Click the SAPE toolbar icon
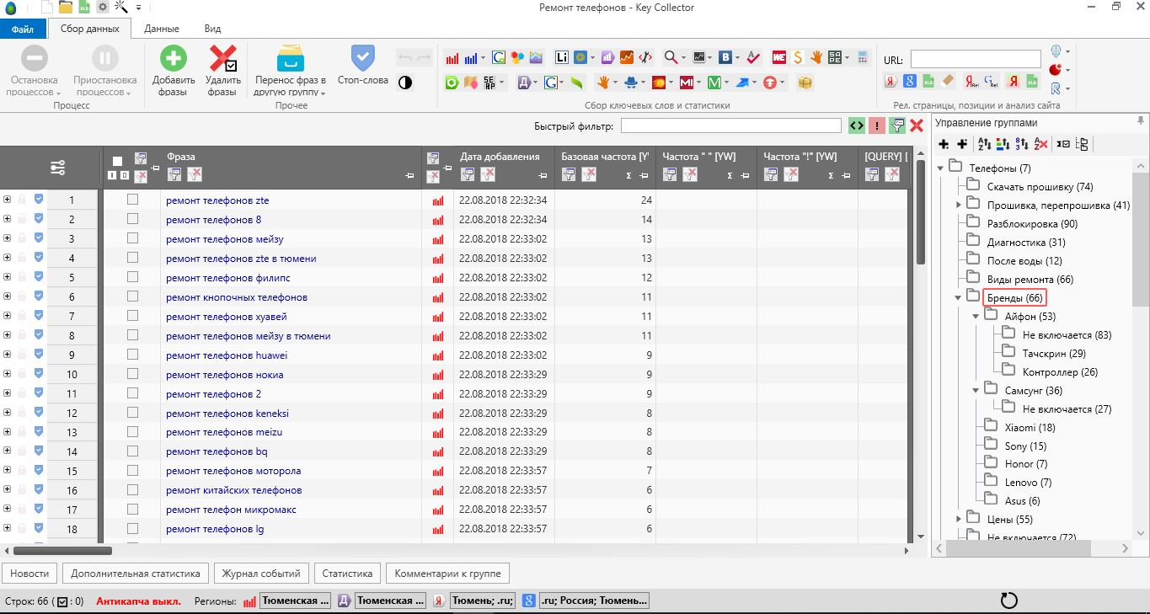Viewport: 1150px width, 614px height. pyautogui.click(x=835, y=58)
